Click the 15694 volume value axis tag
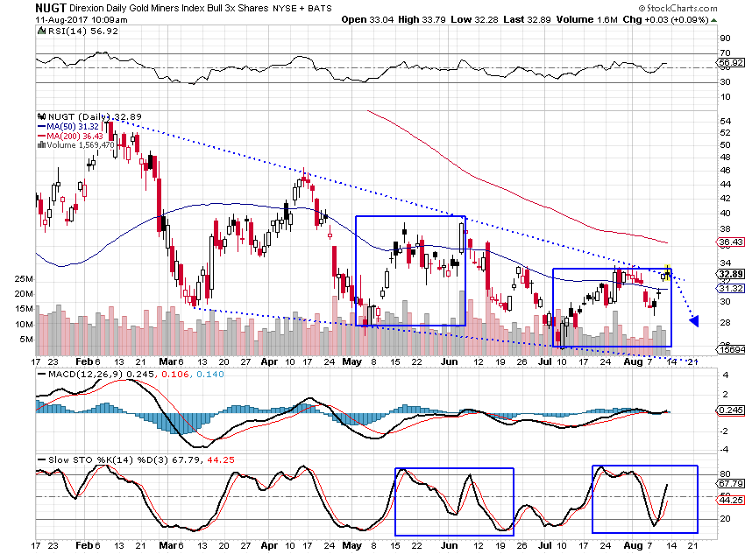 (x=706, y=351)
